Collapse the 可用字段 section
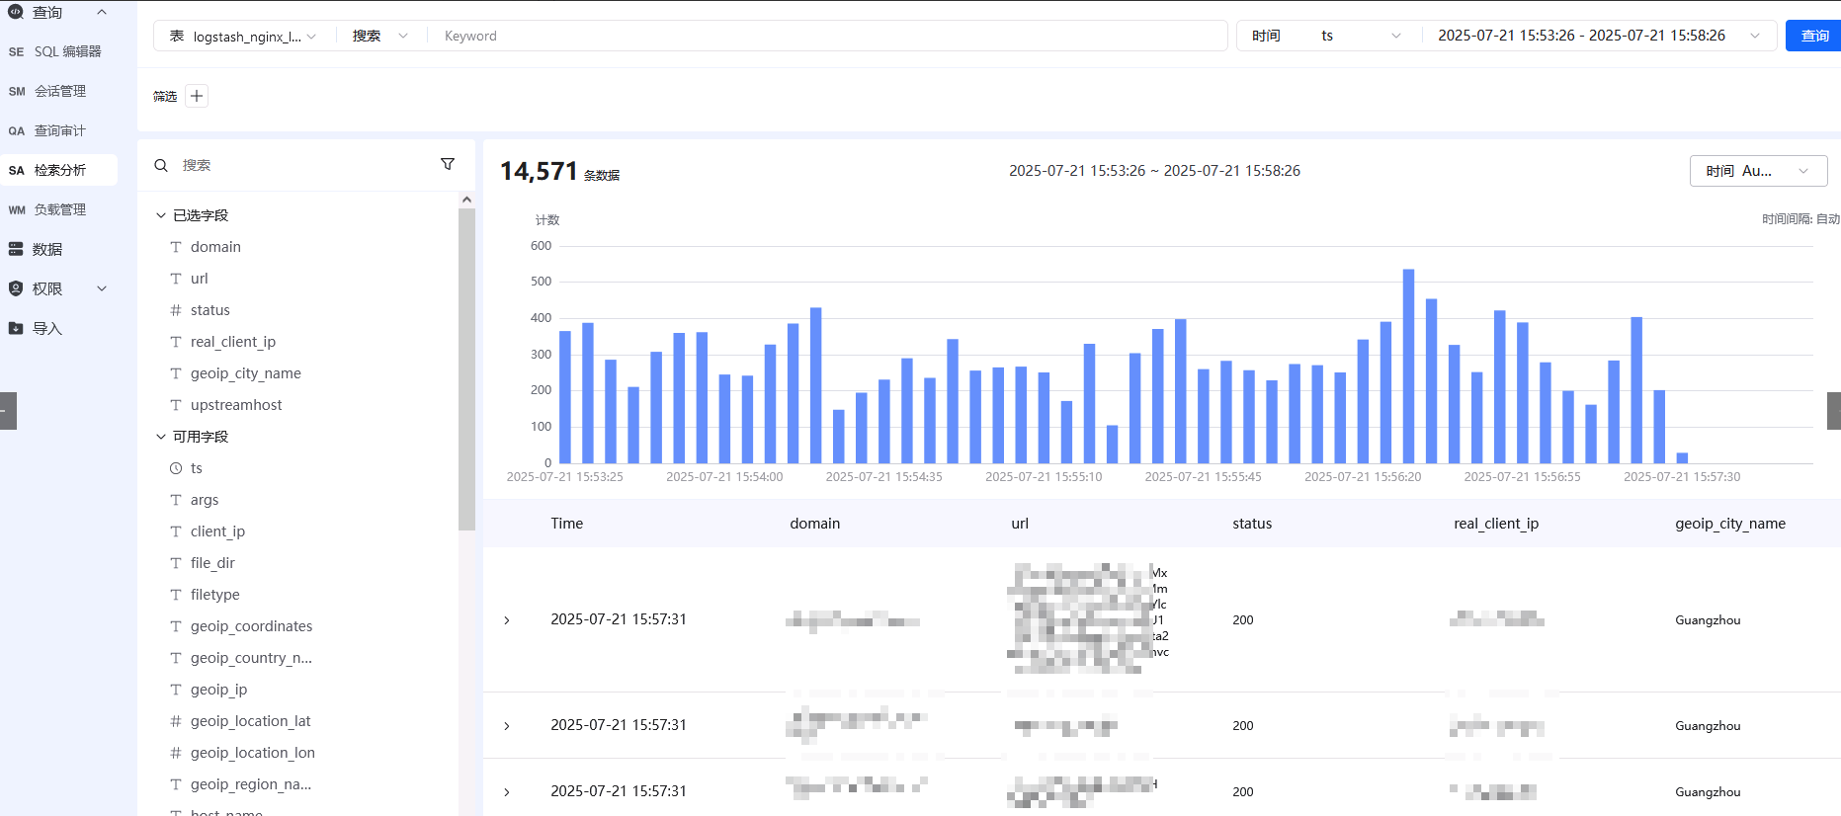 (161, 437)
